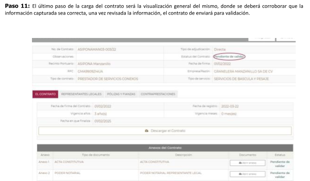This screenshot has width=310, height=181.
Task: Click ASIPONA Manzanillo recinto value
Action: point(94,64)
